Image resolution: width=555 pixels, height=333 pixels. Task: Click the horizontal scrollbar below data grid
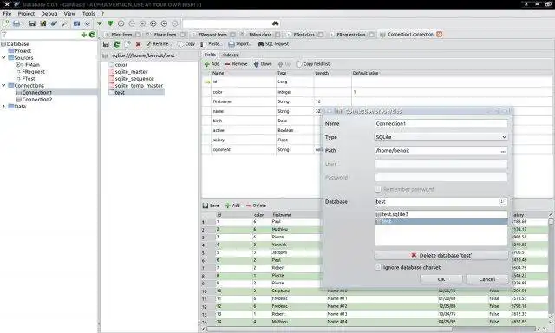click(372, 330)
